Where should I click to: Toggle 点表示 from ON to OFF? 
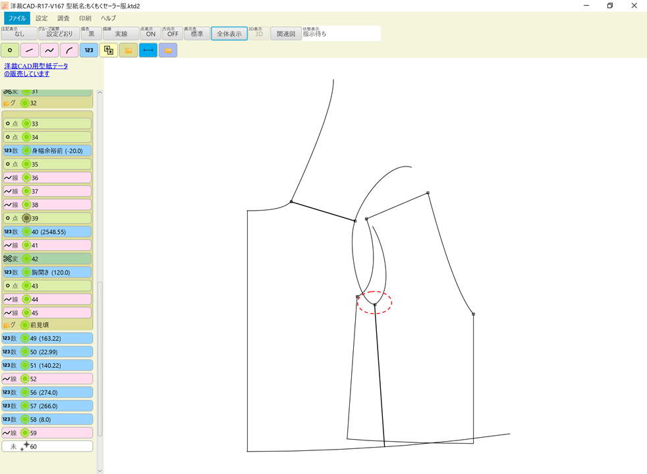151,33
